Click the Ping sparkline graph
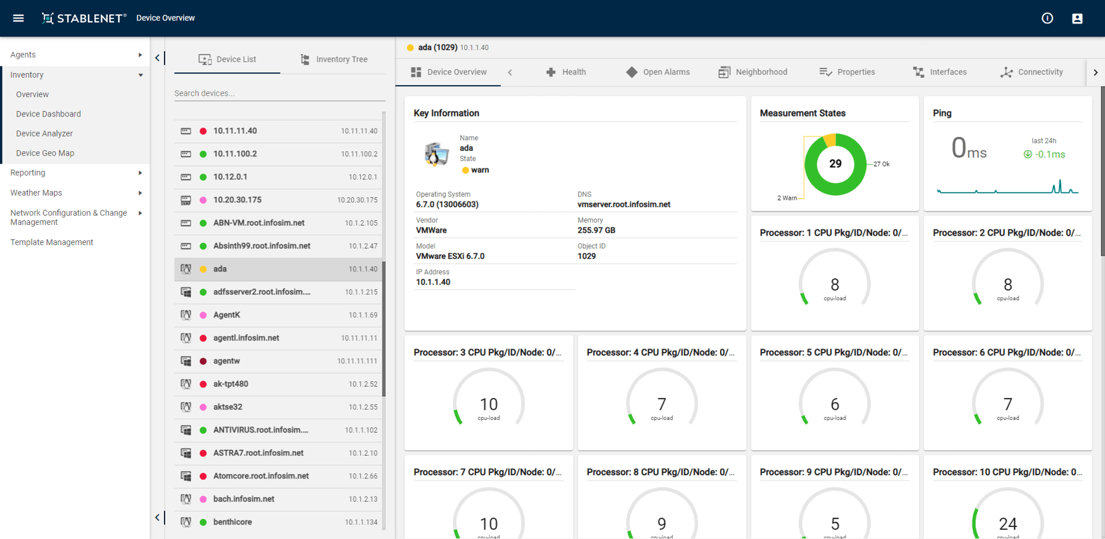This screenshot has height=539, width=1105. pyautogui.click(x=1007, y=187)
